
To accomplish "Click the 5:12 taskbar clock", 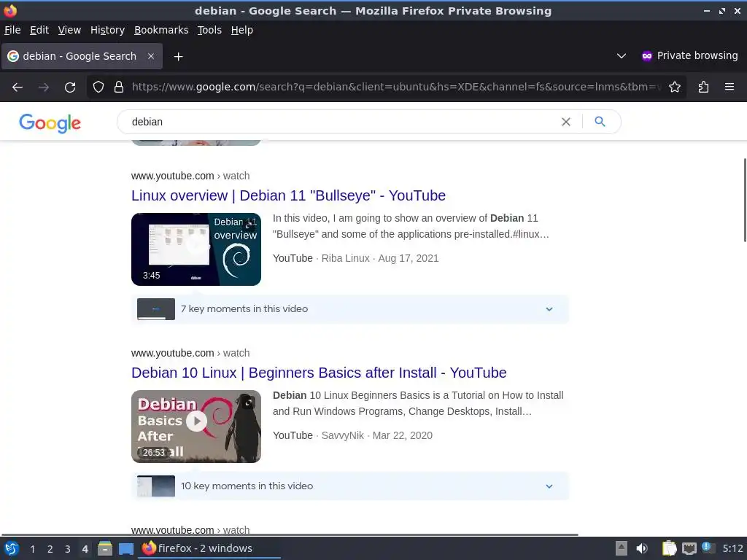I will 732,548.
